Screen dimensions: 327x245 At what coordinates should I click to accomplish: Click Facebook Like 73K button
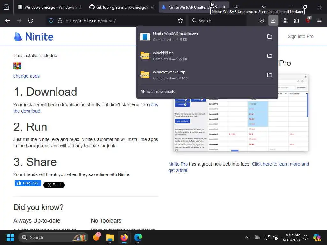[x=28, y=183]
